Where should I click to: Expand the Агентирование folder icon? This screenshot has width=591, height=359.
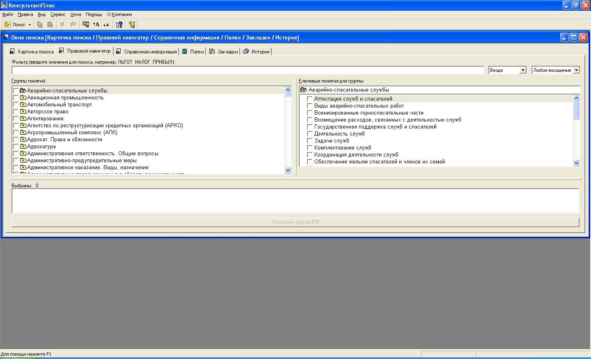click(x=23, y=119)
